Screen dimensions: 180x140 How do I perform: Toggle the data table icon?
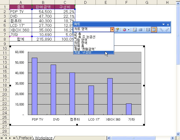140,30
